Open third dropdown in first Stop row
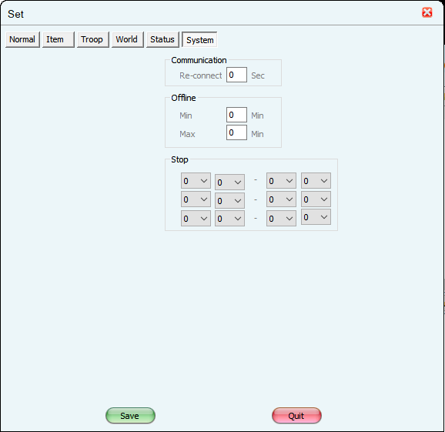 (x=281, y=181)
